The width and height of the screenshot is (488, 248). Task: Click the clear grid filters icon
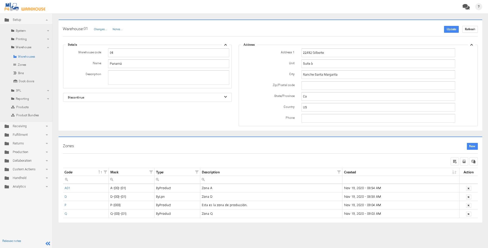pyautogui.click(x=455, y=161)
